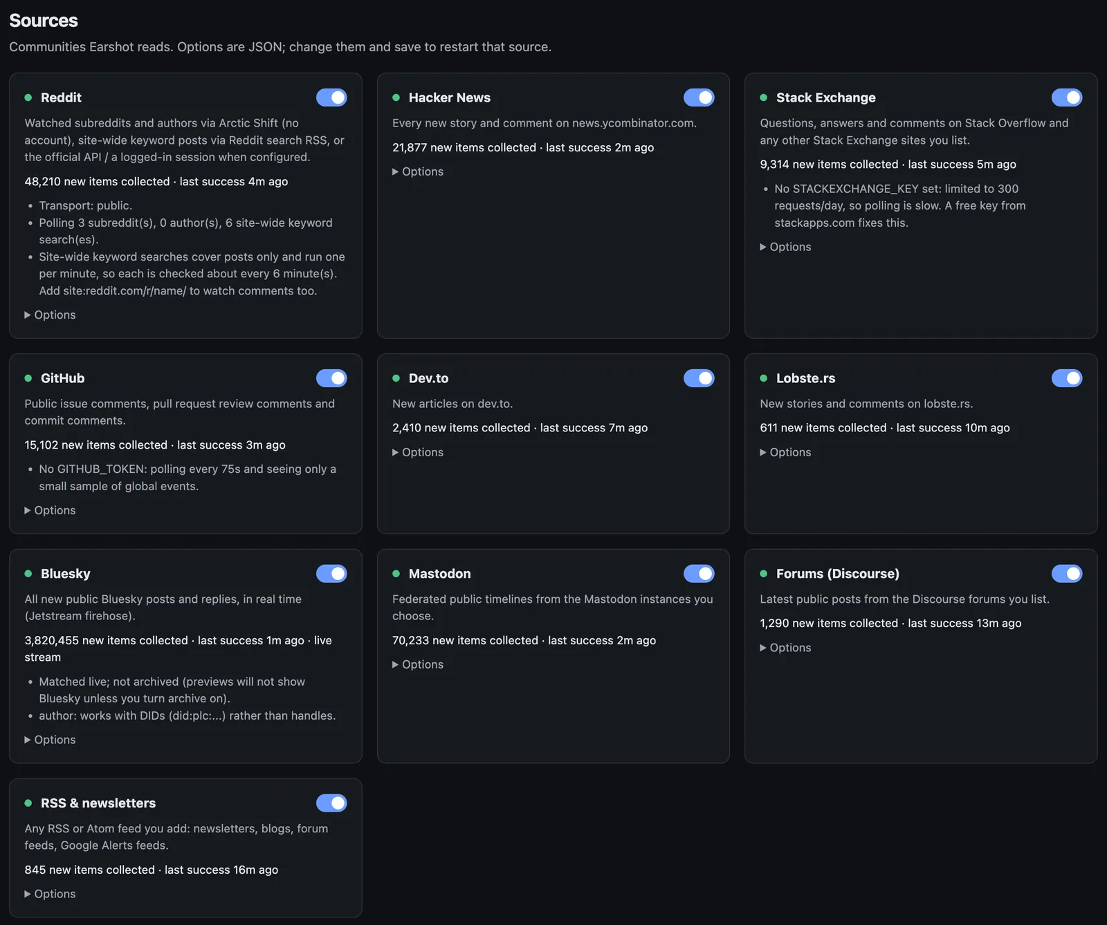Switch off the GitHub source
The height and width of the screenshot is (925, 1107).
[x=331, y=378]
